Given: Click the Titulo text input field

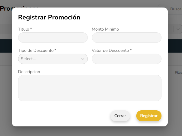Looking at the screenshot, I should (x=53, y=38).
